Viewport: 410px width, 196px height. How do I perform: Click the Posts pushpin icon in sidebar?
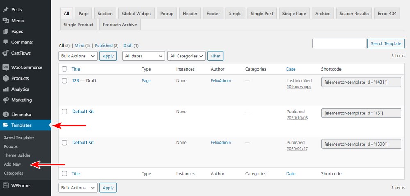(x=6, y=9)
